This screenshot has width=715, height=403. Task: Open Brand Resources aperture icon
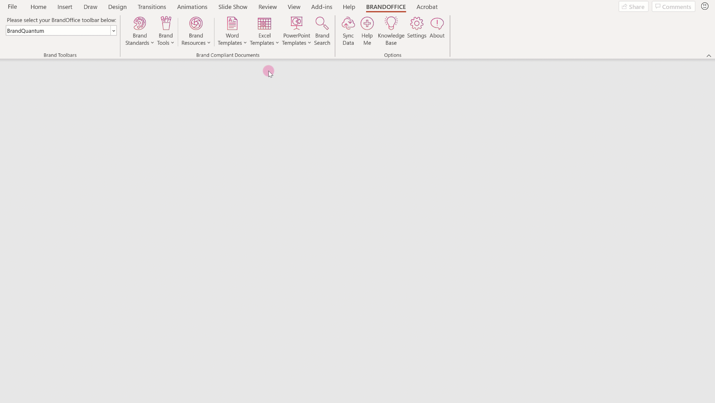(x=196, y=24)
